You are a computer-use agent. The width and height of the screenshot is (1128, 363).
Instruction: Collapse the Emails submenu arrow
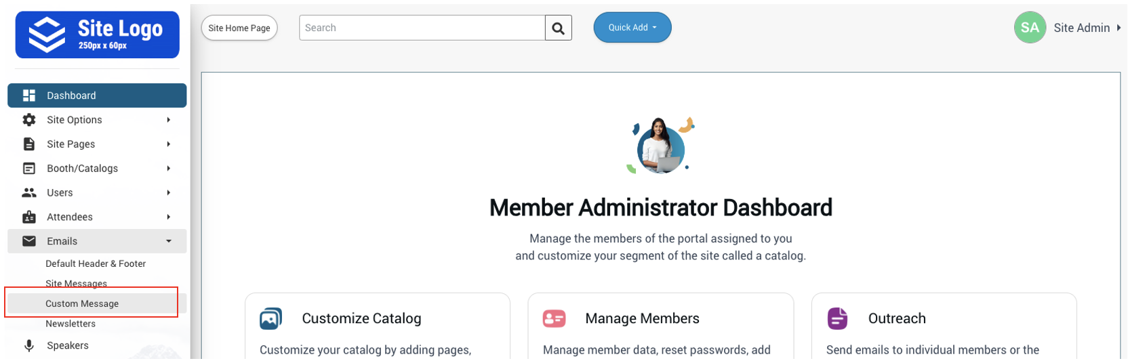click(x=169, y=241)
